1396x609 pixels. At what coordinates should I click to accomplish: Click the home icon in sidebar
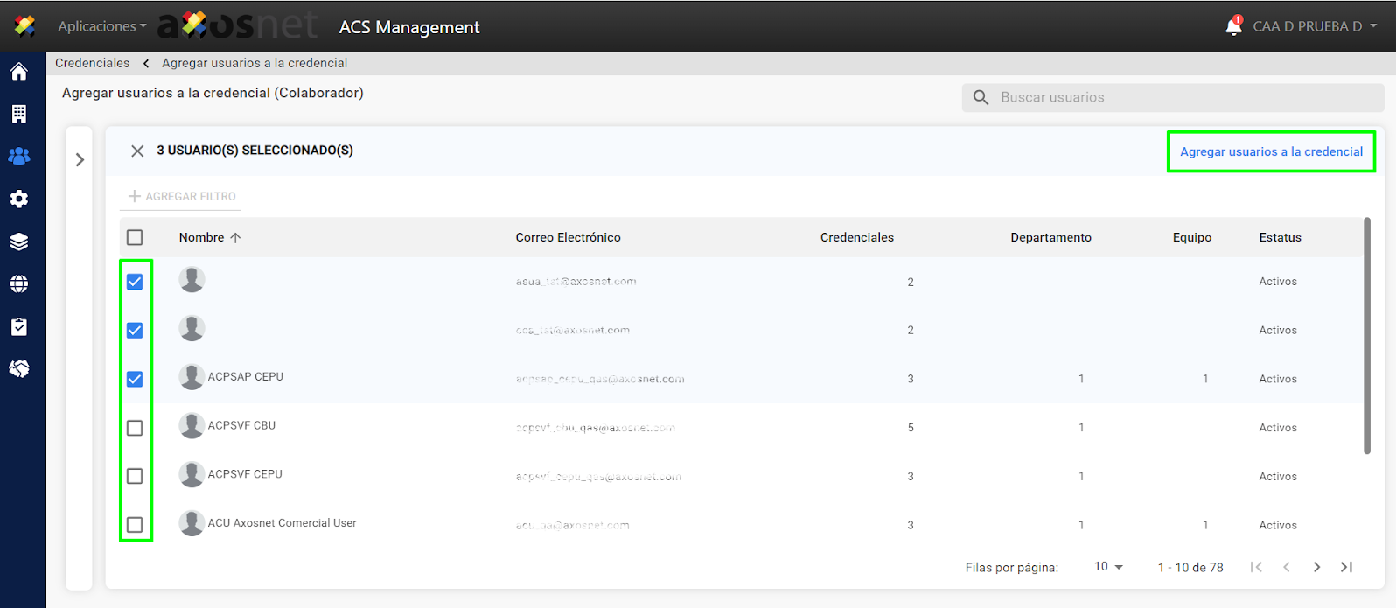point(19,72)
